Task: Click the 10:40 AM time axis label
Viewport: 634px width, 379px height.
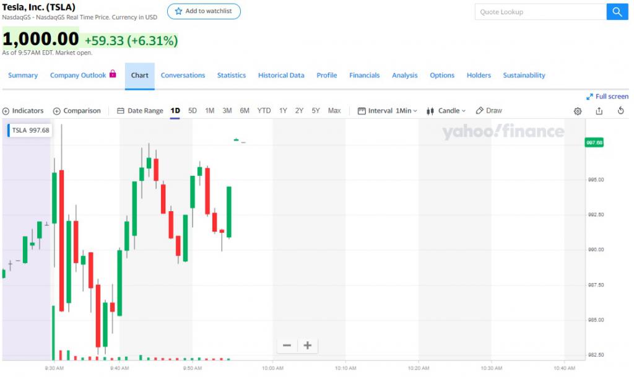Action: [x=565, y=368]
